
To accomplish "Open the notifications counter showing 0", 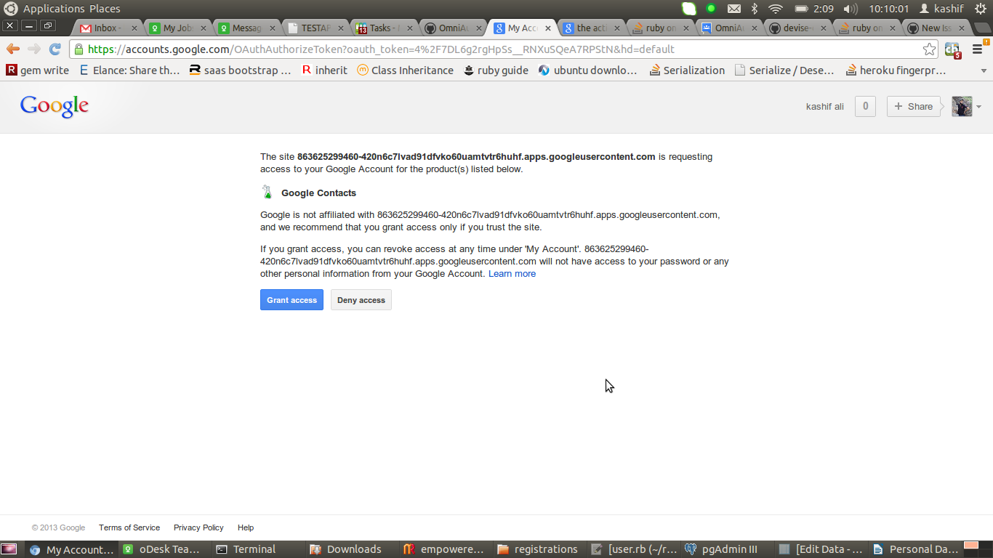I will 865,106.
